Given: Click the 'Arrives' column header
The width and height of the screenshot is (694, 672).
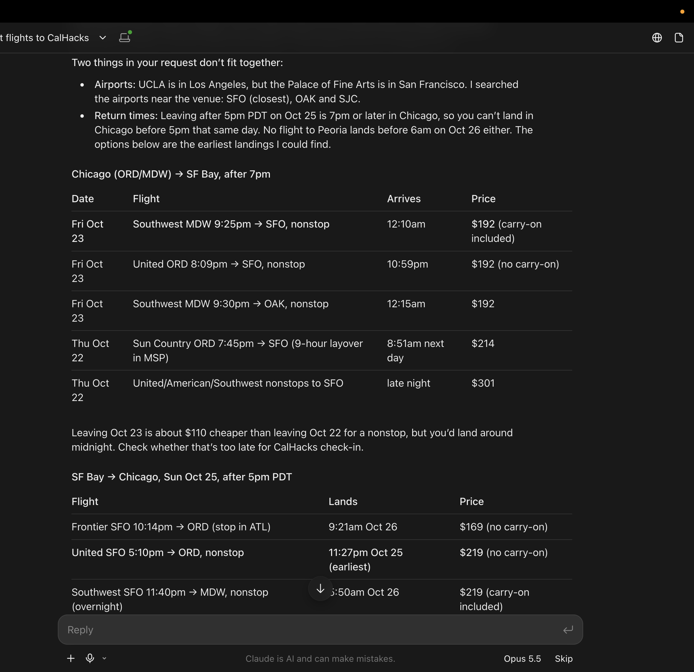Looking at the screenshot, I should coord(404,199).
